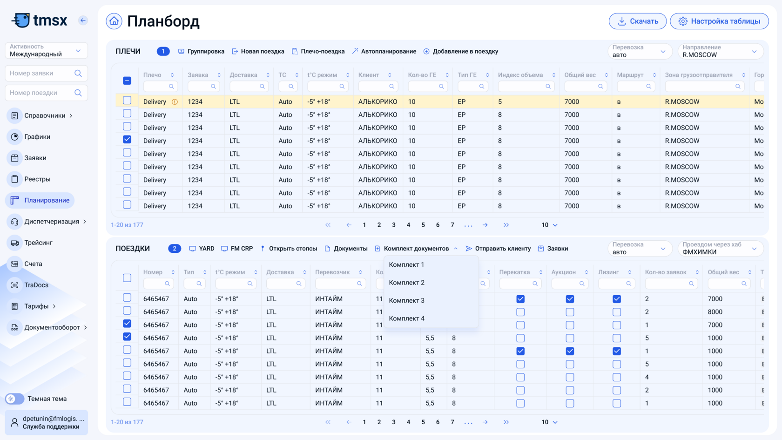The width and height of the screenshot is (782, 440).
Task: Go to page 3 in Плечи pagination
Action: (394, 225)
